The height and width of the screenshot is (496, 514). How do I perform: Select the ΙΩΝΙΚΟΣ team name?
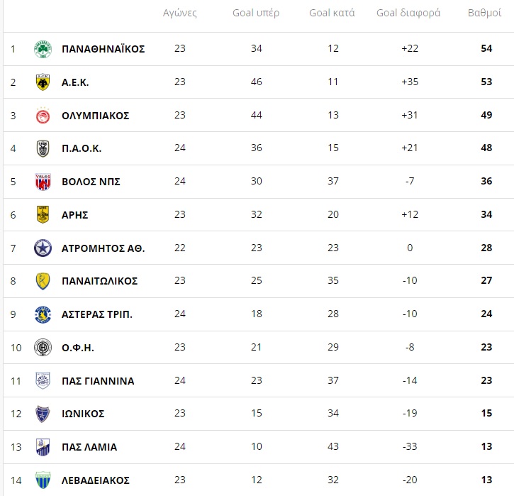(x=83, y=414)
